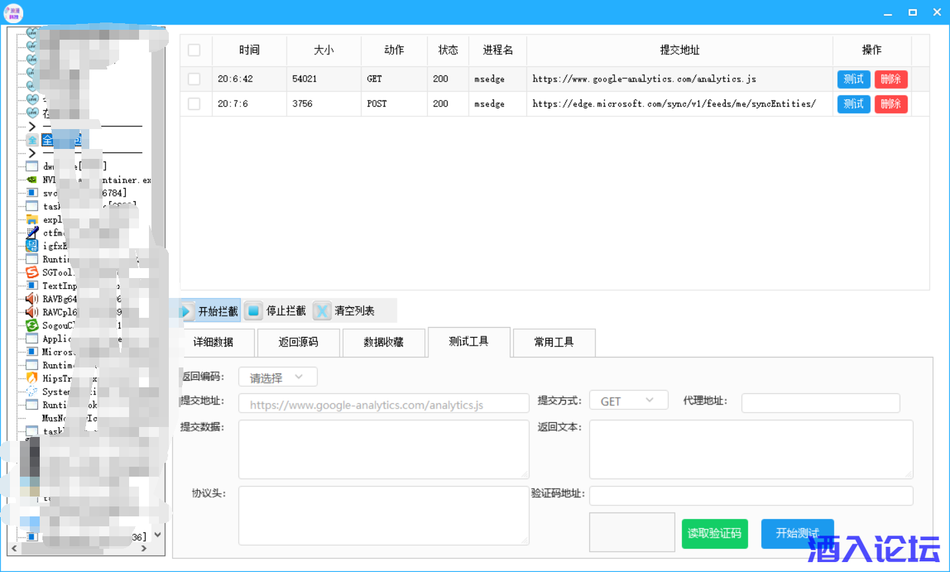Click the RAVBg64 speaker icon in process tree
Image resolution: width=950 pixels, height=572 pixels.
[x=31, y=299]
